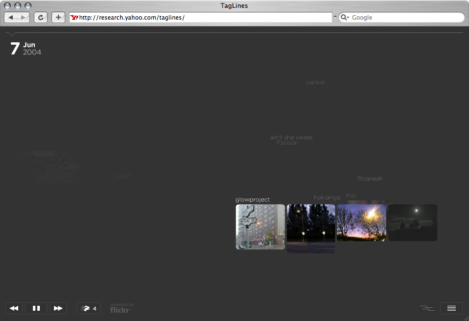Open the Google search magnifier dropdown
Image resolution: width=469 pixels, height=321 pixels.
[x=345, y=17]
